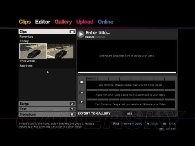Click the Text Timeline track
The image size is (195, 146).
[x=130, y=104]
